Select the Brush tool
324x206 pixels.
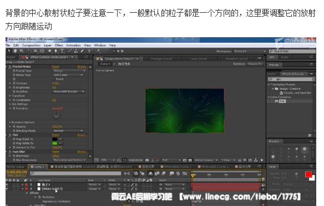(70, 51)
